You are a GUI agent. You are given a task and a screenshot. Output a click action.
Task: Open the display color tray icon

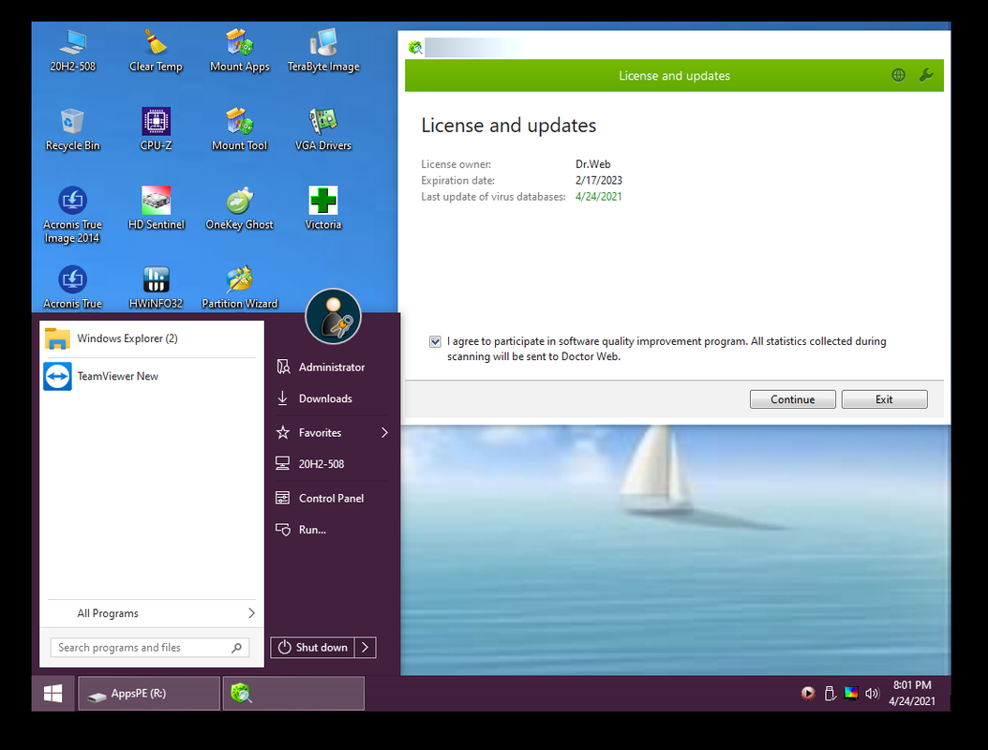(851, 693)
